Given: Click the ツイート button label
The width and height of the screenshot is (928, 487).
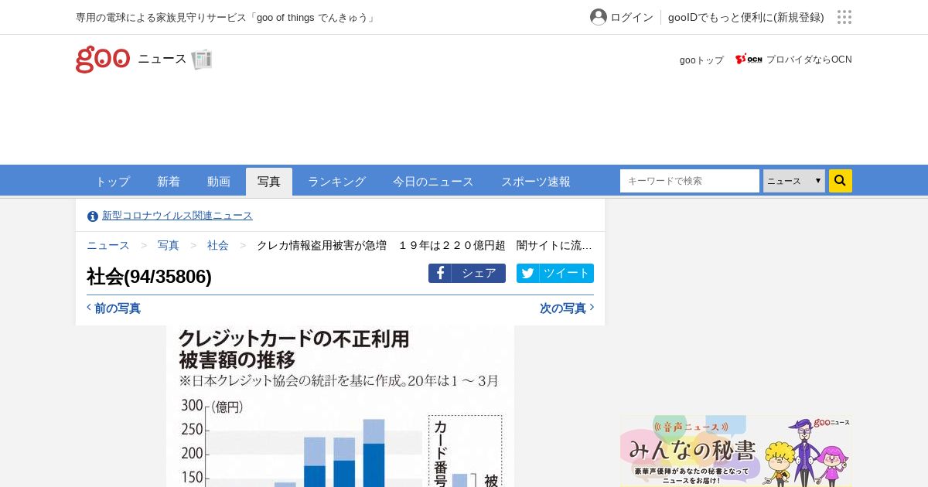Looking at the screenshot, I should [566, 273].
